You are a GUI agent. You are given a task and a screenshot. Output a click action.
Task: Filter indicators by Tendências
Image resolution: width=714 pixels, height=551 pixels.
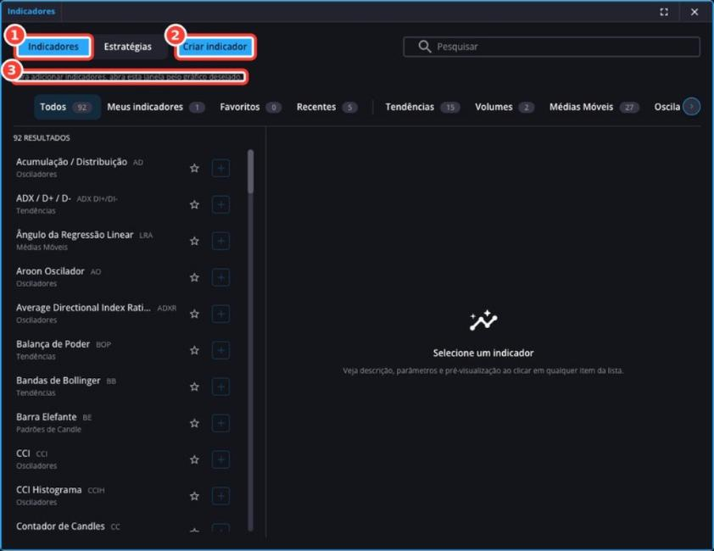(422, 107)
